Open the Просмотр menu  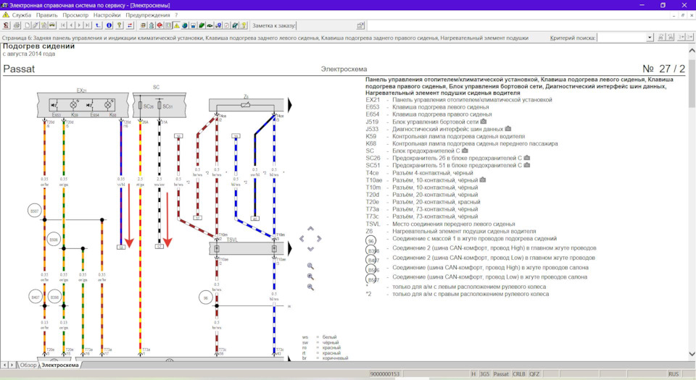75,15
